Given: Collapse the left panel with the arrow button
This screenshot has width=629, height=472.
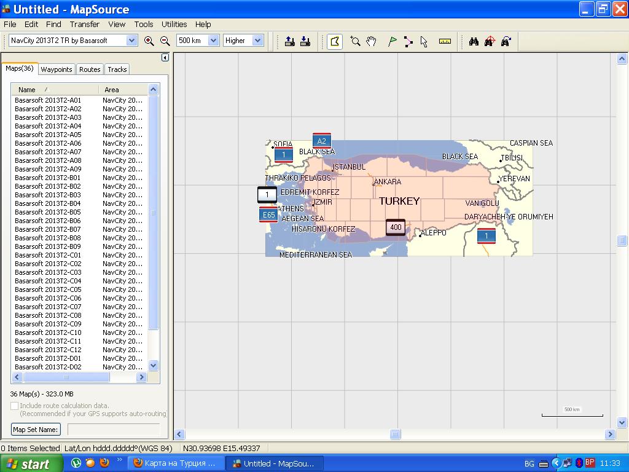Looking at the screenshot, I should click(165, 58).
